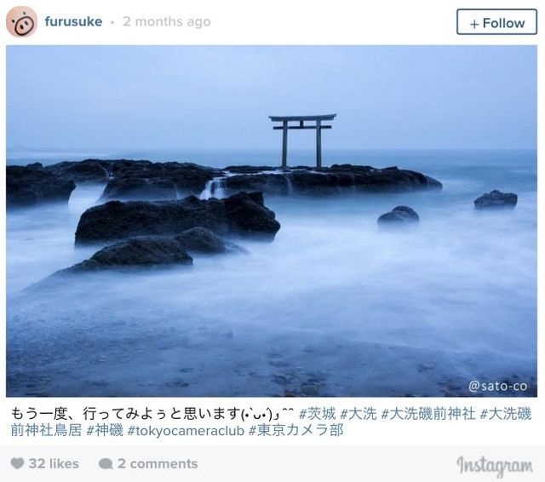This screenshot has height=482, width=545.
Task: Open the #tokyocameraclub hashtag
Action: pyautogui.click(x=186, y=431)
